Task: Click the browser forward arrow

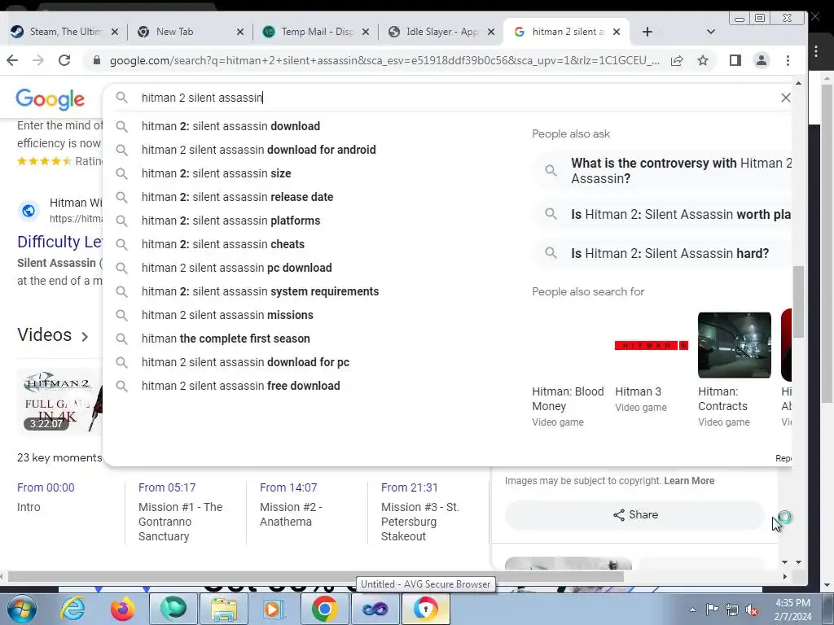Action: [37, 60]
